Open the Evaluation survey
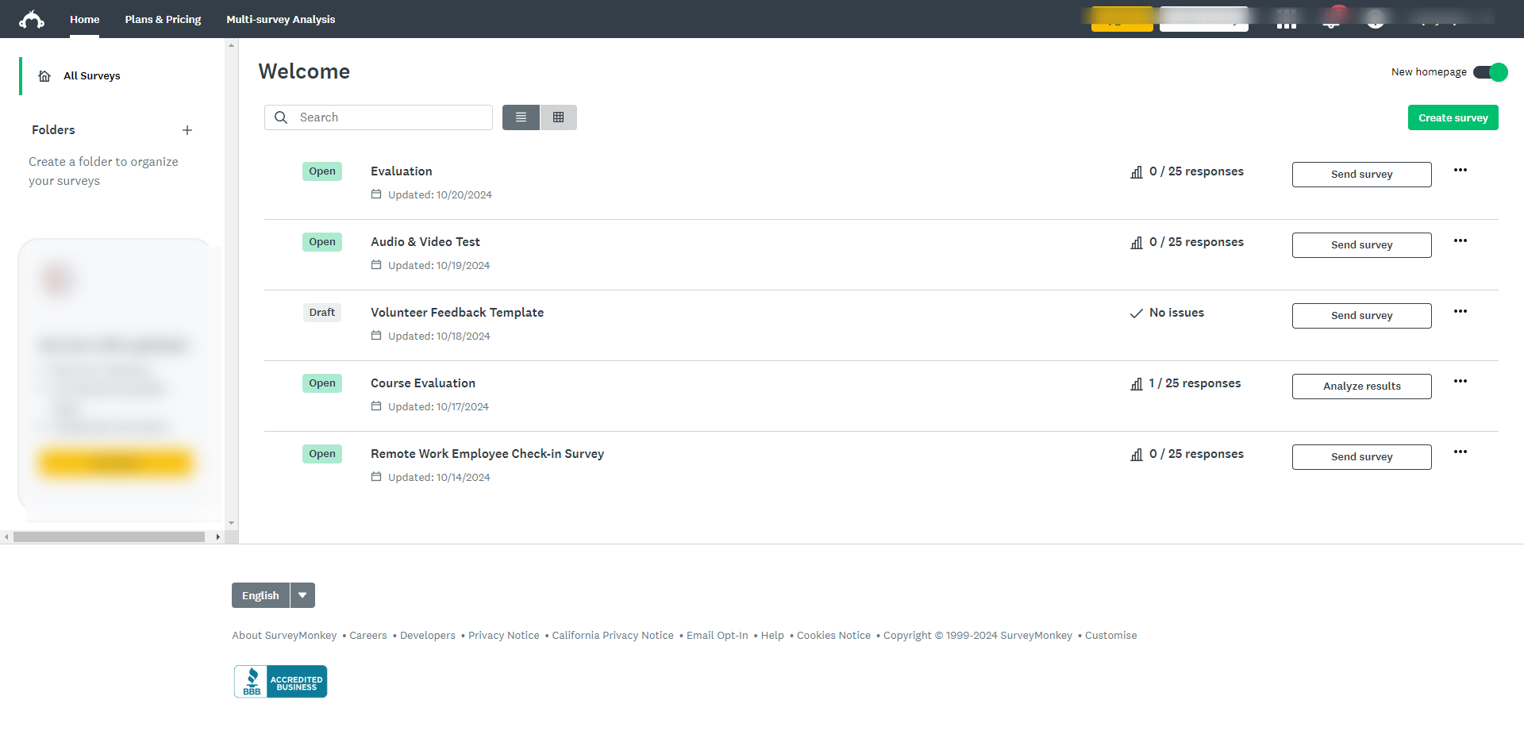The image size is (1524, 750). tap(402, 171)
